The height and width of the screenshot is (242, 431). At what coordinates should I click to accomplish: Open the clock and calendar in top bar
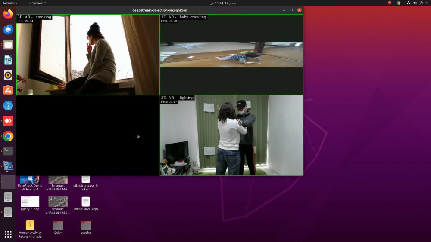223,3
